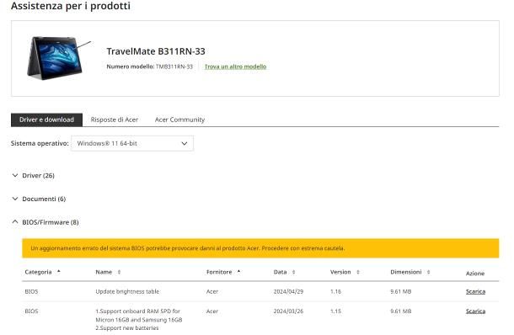Expand the Driver (26) section
This screenshot has width=514, height=335.
coord(33,176)
